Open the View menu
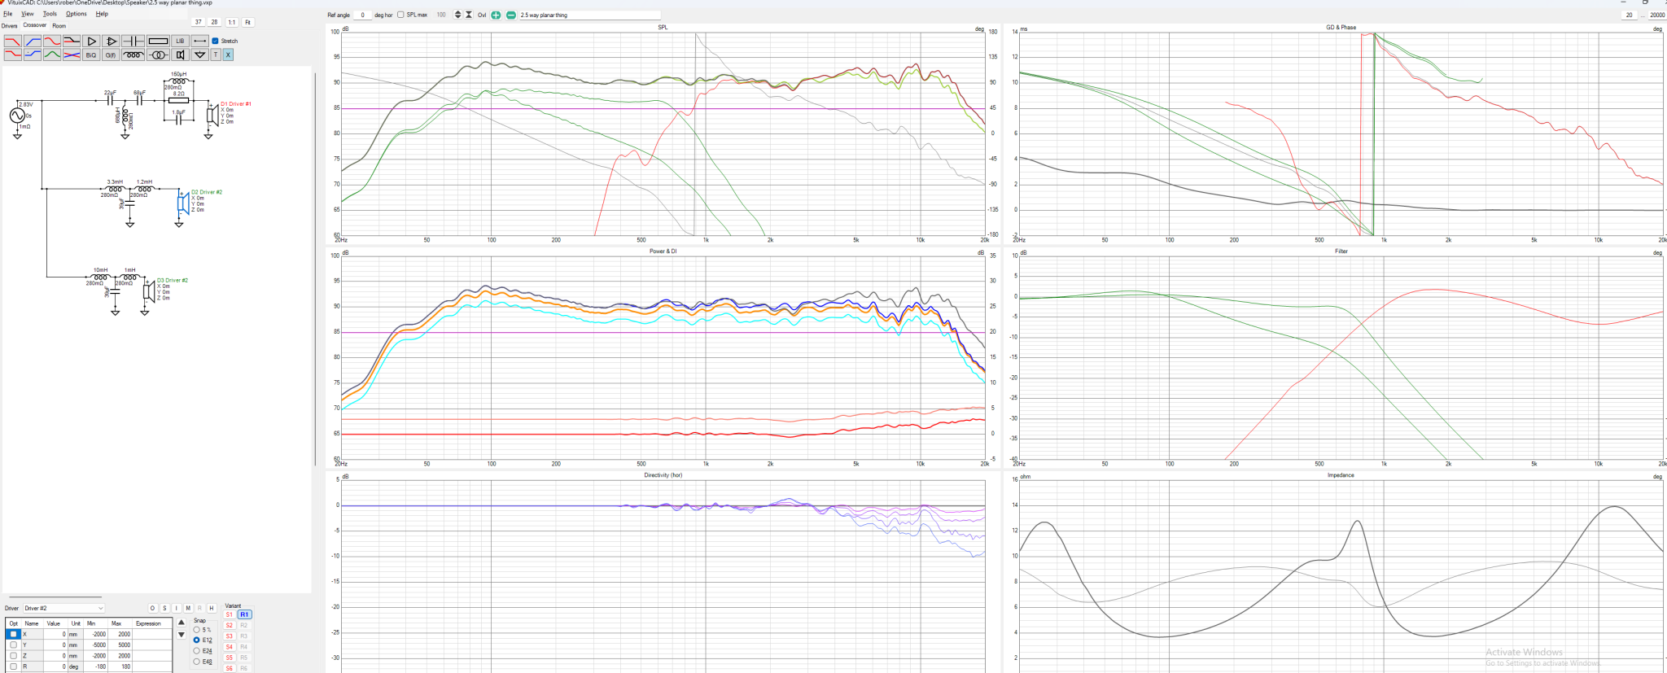Image resolution: width=1667 pixels, height=673 pixels. (x=28, y=14)
